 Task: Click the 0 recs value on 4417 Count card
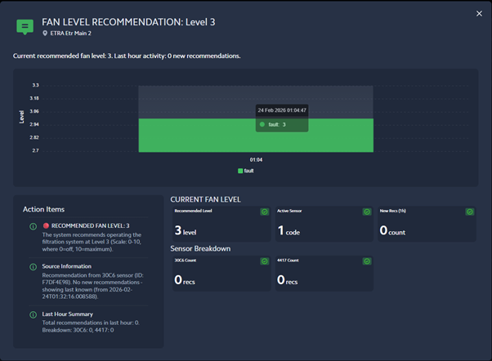coord(287,280)
